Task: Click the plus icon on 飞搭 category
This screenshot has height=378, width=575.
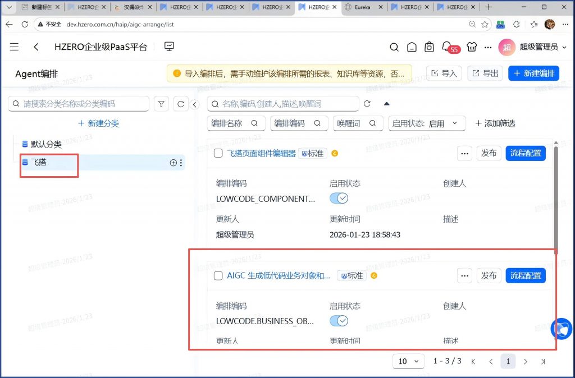Action: click(173, 163)
